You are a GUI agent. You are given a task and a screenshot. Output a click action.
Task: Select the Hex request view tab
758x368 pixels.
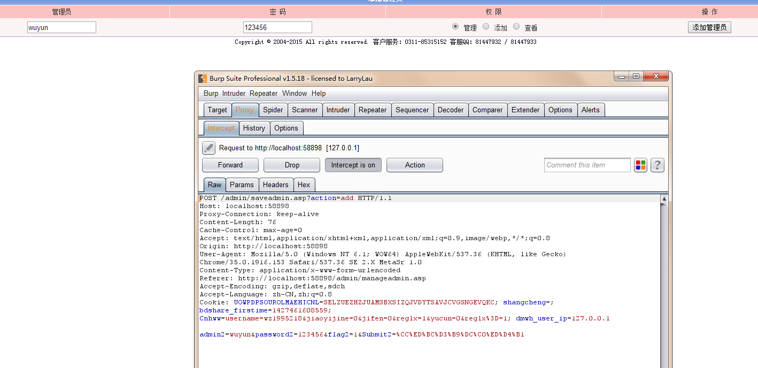304,185
